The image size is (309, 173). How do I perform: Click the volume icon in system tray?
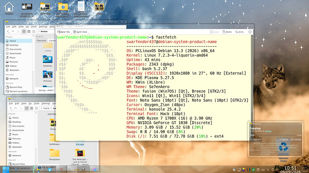pyautogui.click(x=263, y=170)
